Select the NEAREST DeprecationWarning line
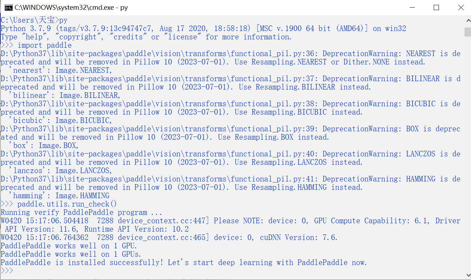The width and height of the screenshot is (471, 280). pos(230,53)
